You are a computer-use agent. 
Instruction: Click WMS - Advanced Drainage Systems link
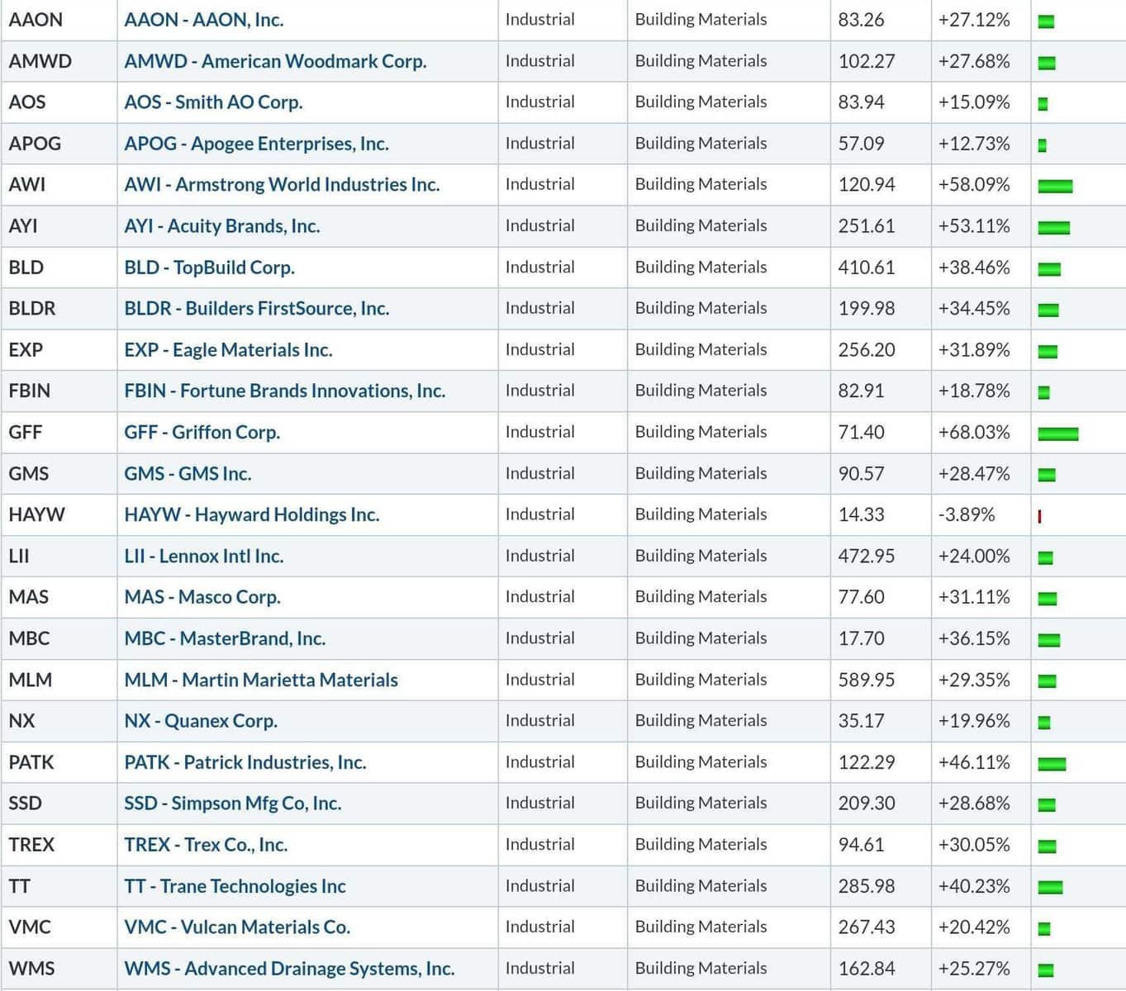289,969
